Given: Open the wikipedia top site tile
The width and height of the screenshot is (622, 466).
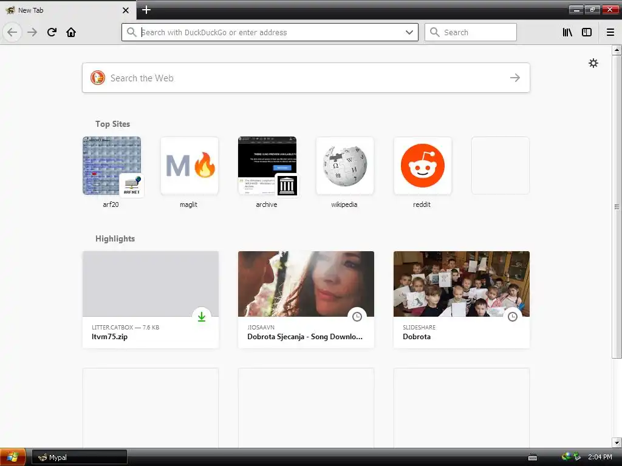Looking at the screenshot, I should (x=345, y=166).
